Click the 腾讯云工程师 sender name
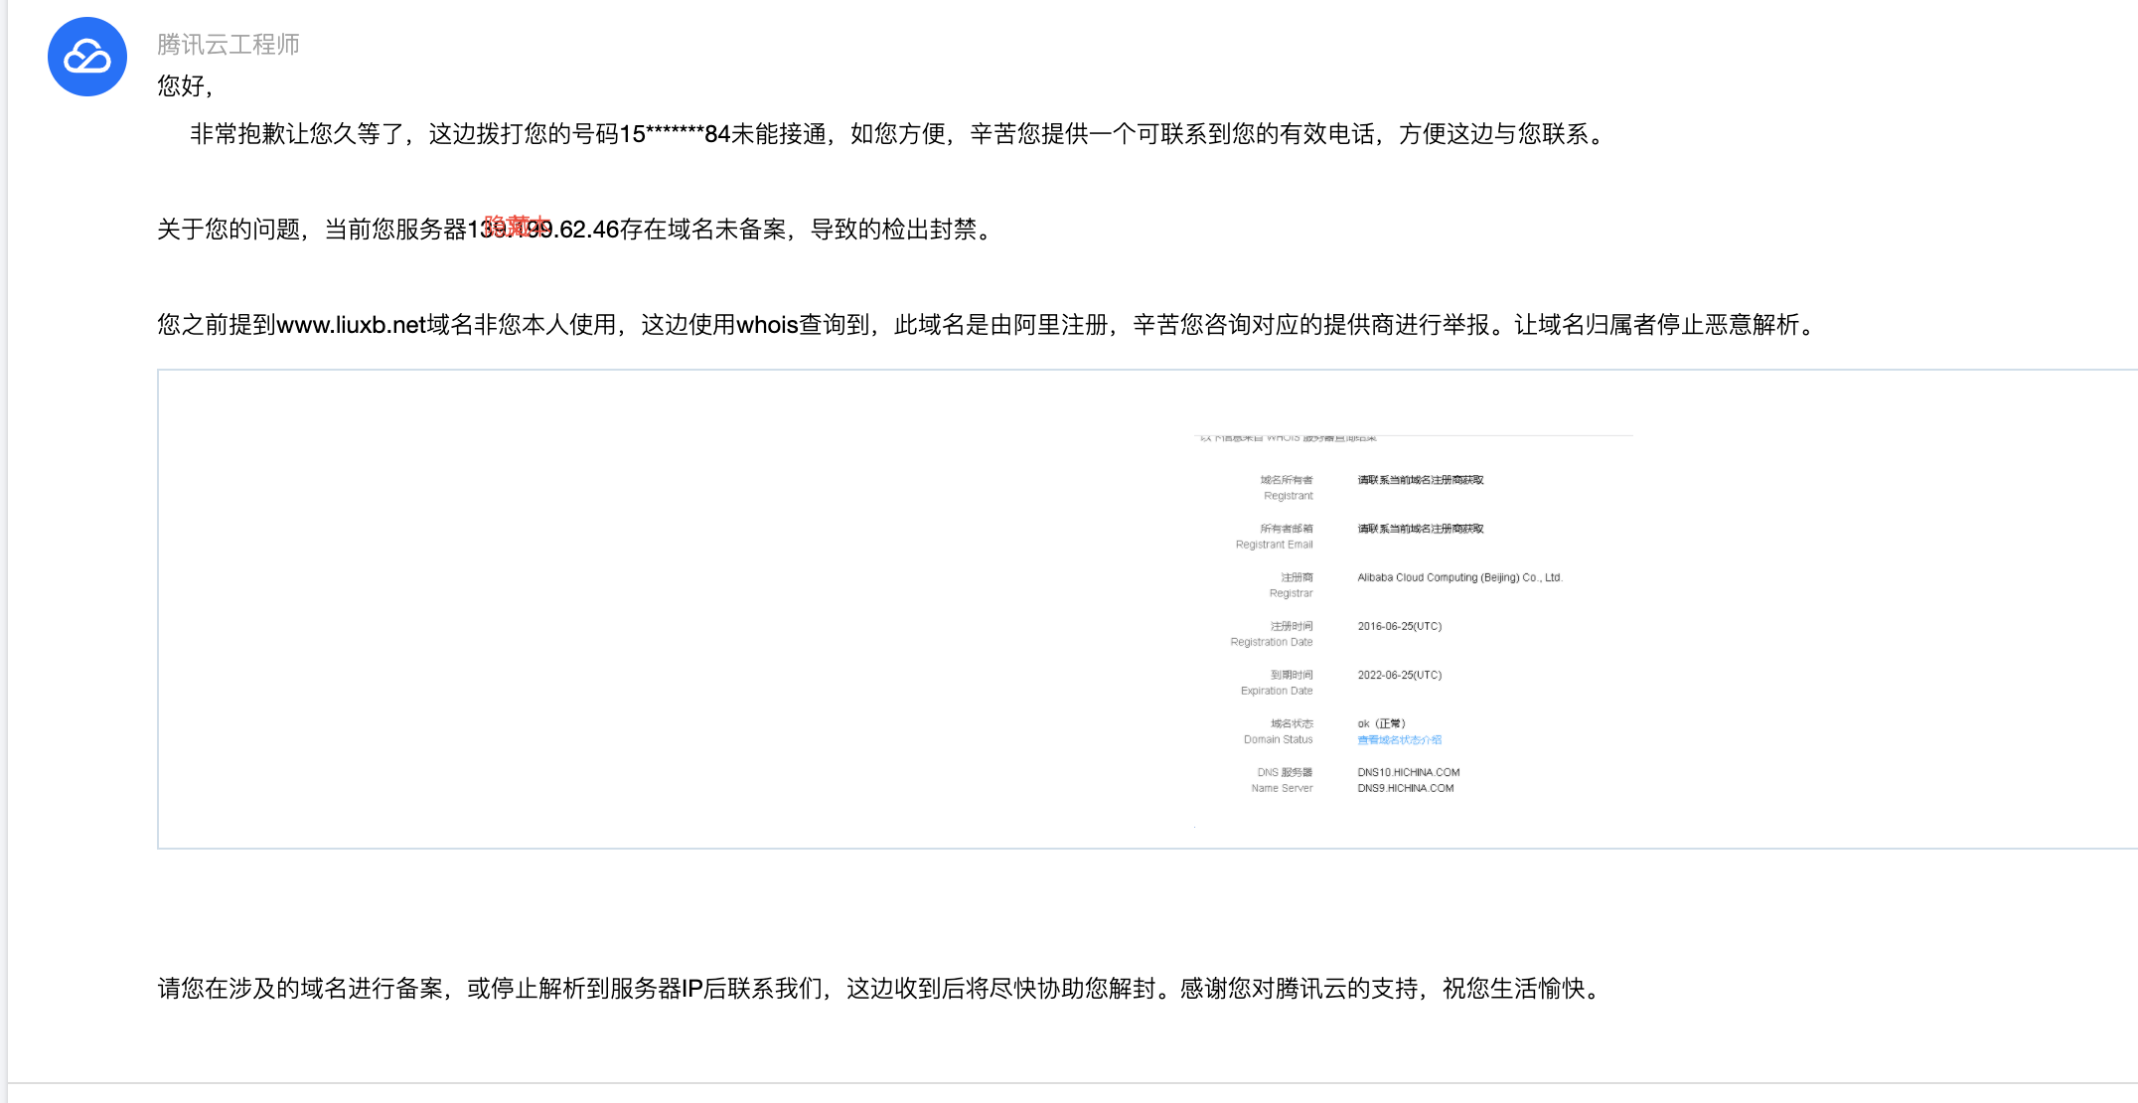Viewport: 2138px width, 1103px height. click(x=228, y=45)
